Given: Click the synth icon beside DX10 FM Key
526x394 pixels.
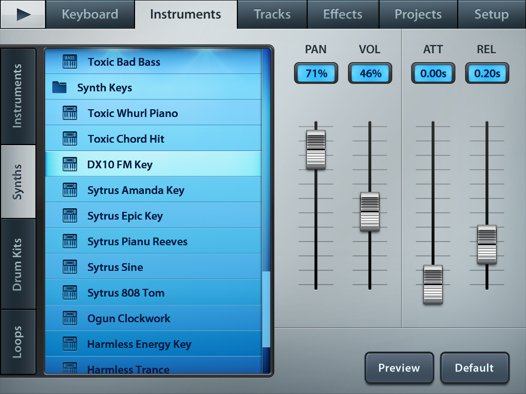Looking at the screenshot, I should click(70, 164).
